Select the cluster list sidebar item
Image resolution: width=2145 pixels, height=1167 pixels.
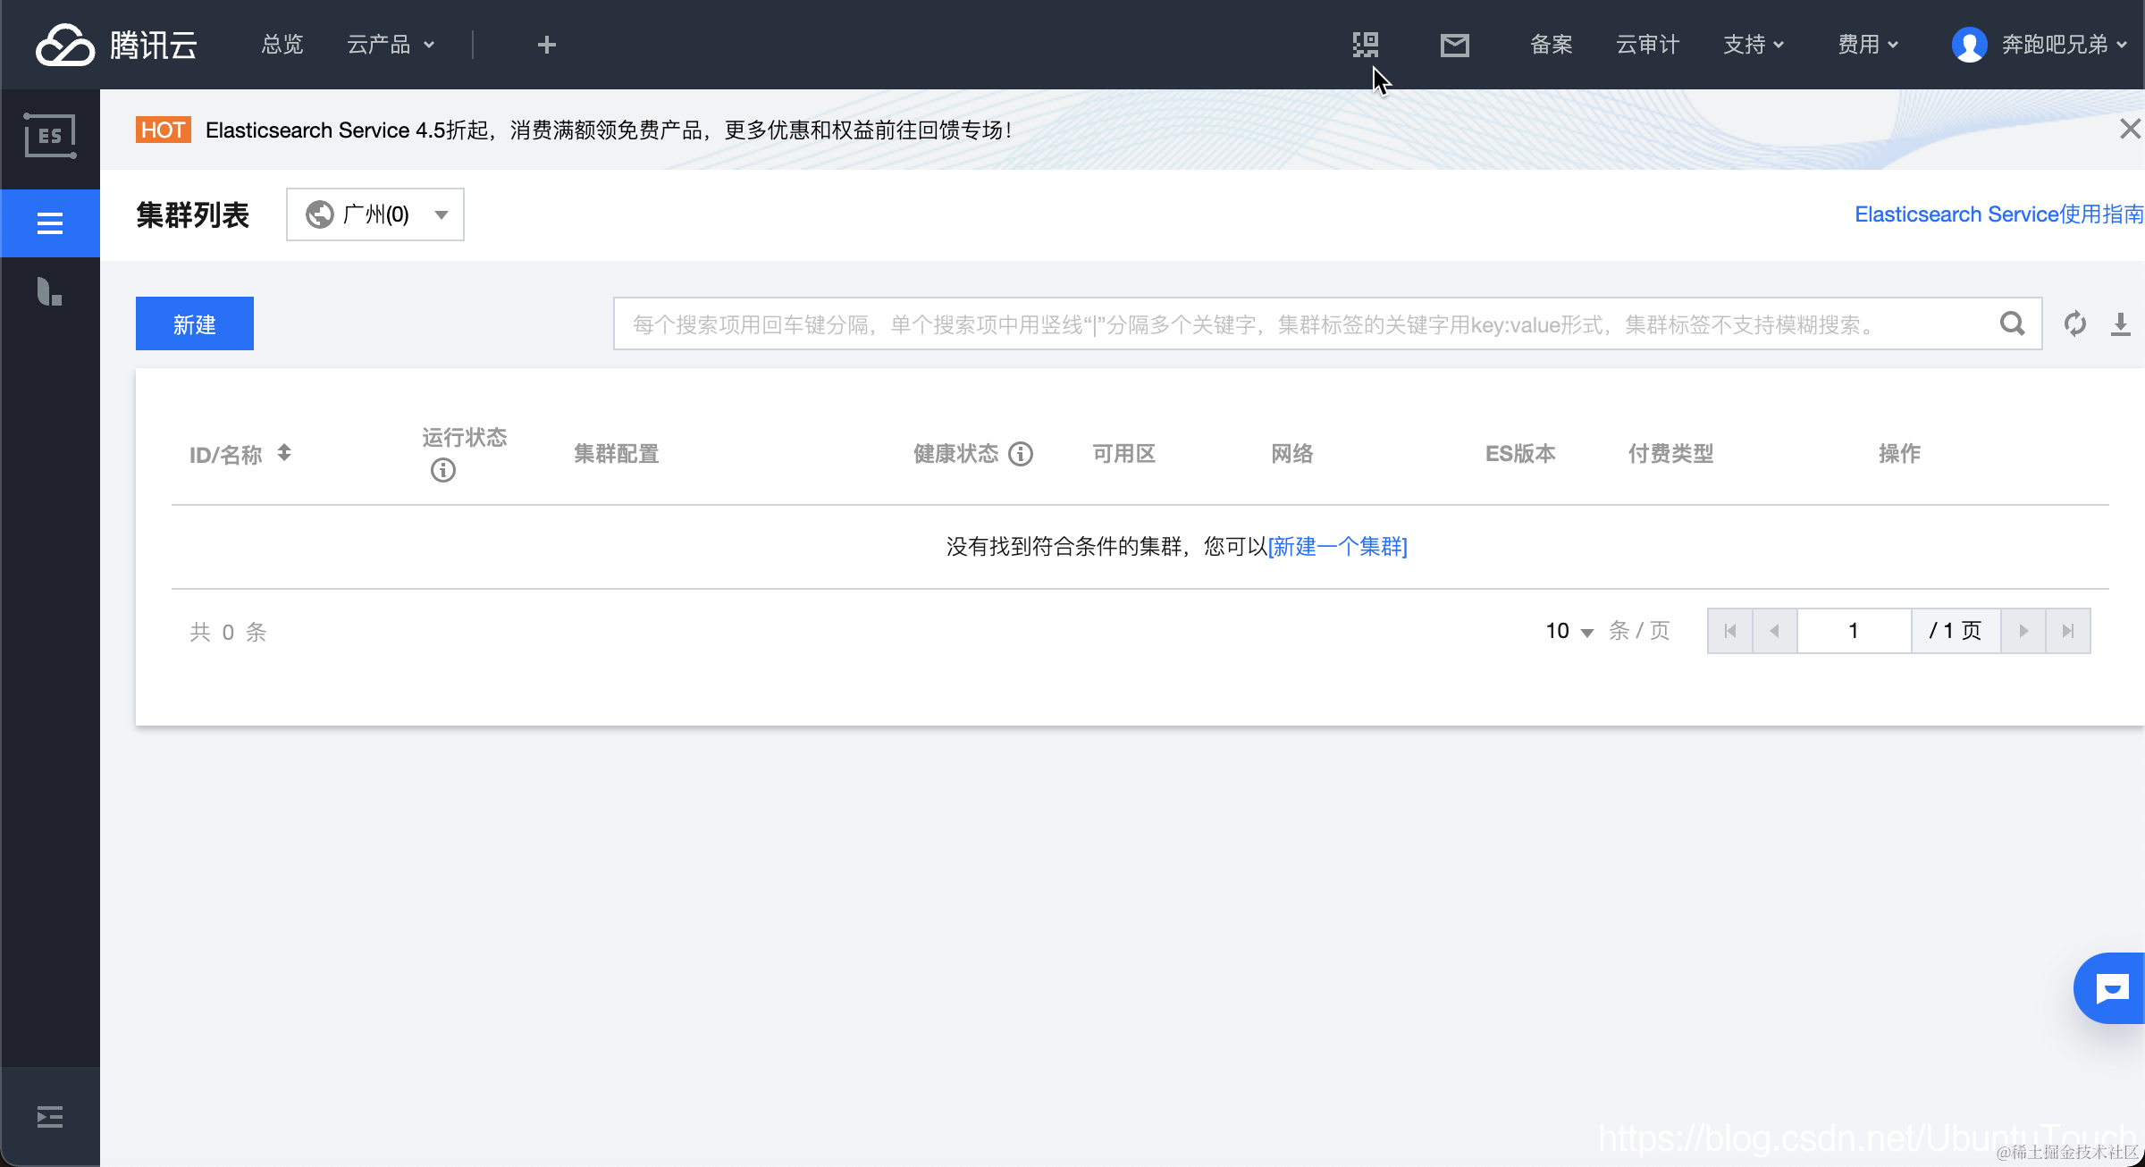point(50,223)
